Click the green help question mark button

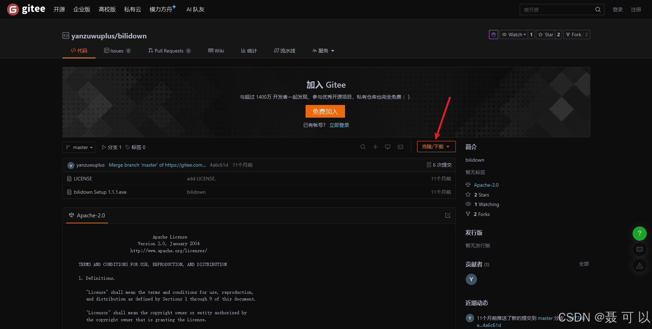640,233
